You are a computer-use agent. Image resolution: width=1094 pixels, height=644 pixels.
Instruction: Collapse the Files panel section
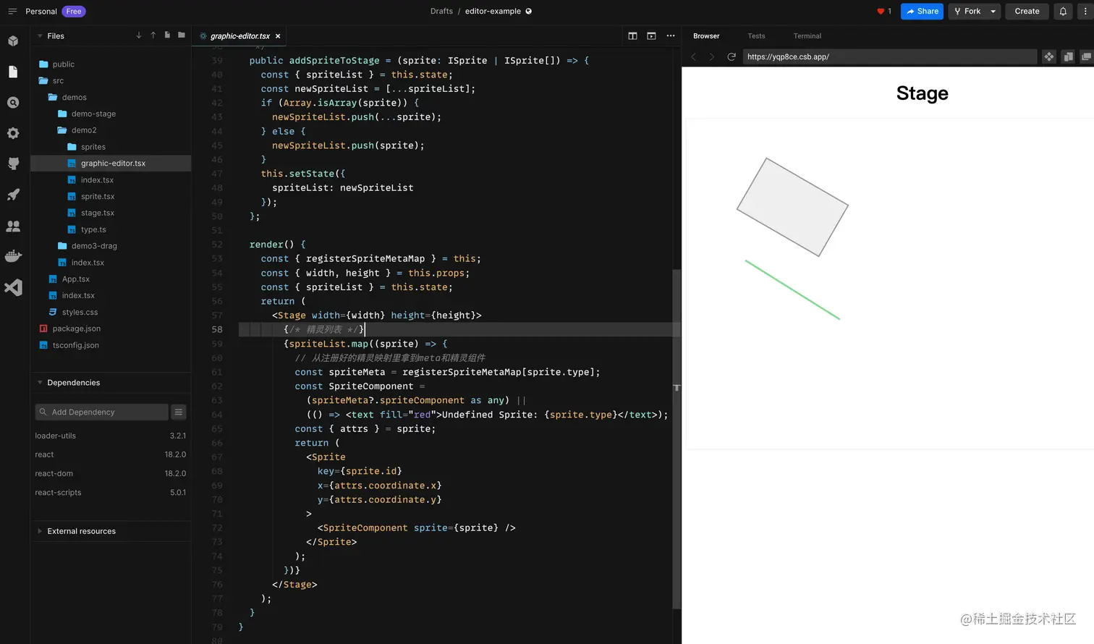click(40, 35)
